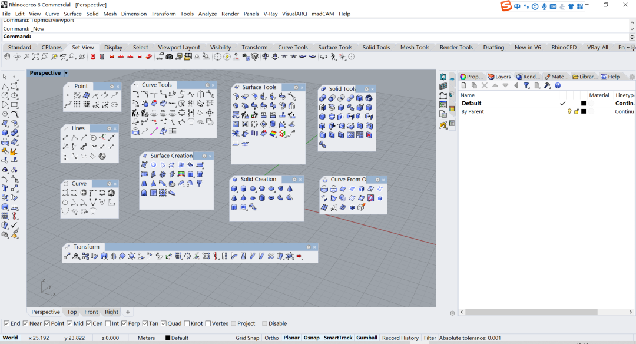Unlock the By Parent layer padlock
Screen dimensions: 636x344
tap(577, 111)
